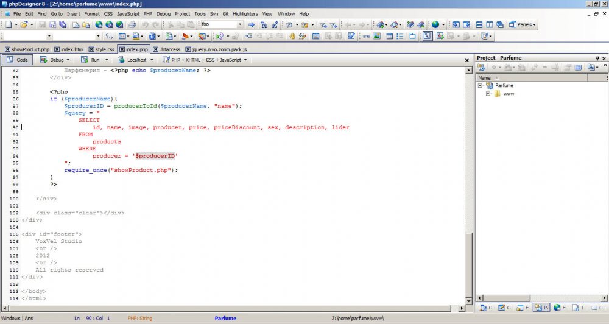Click the F globe icon tab at bottom right

tap(560, 308)
